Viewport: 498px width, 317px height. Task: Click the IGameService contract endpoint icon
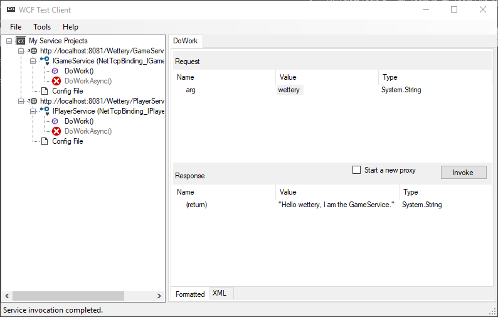point(45,61)
